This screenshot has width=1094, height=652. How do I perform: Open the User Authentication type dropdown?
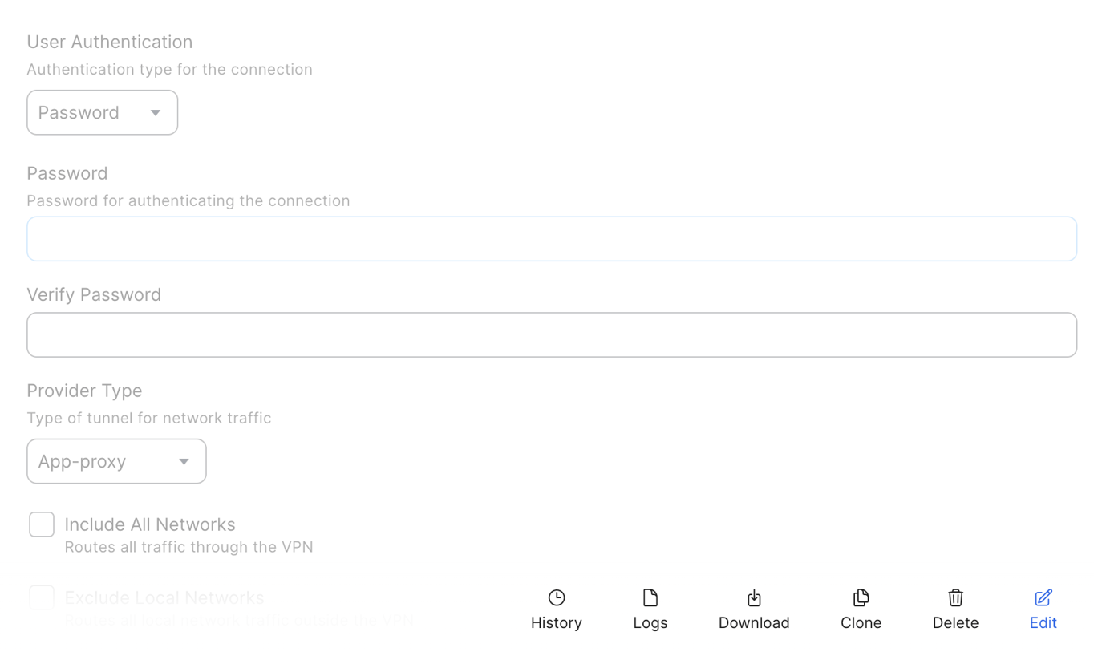click(x=102, y=113)
